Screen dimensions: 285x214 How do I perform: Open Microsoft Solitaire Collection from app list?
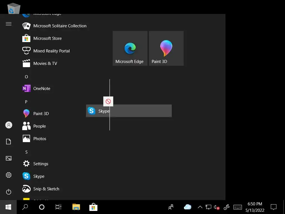(x=55, y=26)
